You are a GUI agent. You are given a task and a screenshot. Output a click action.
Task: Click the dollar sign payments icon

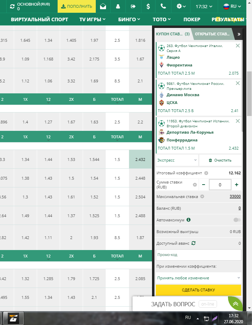coord(148,6)
